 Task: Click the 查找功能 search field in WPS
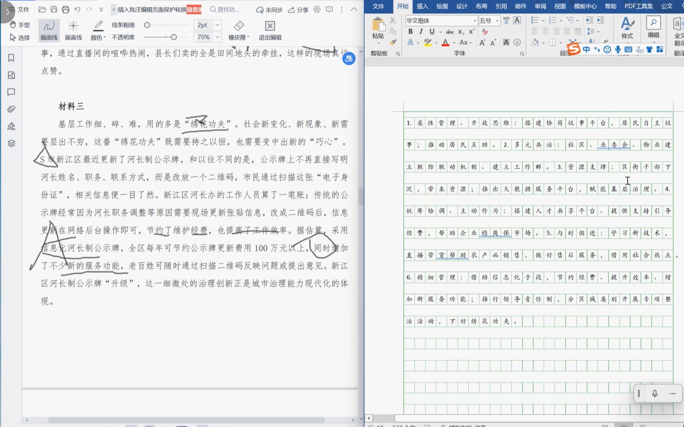[x=225, y=9]
